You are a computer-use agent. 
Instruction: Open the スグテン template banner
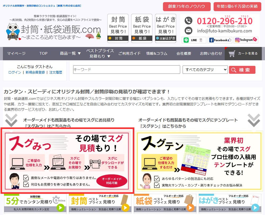pos(199,161)
